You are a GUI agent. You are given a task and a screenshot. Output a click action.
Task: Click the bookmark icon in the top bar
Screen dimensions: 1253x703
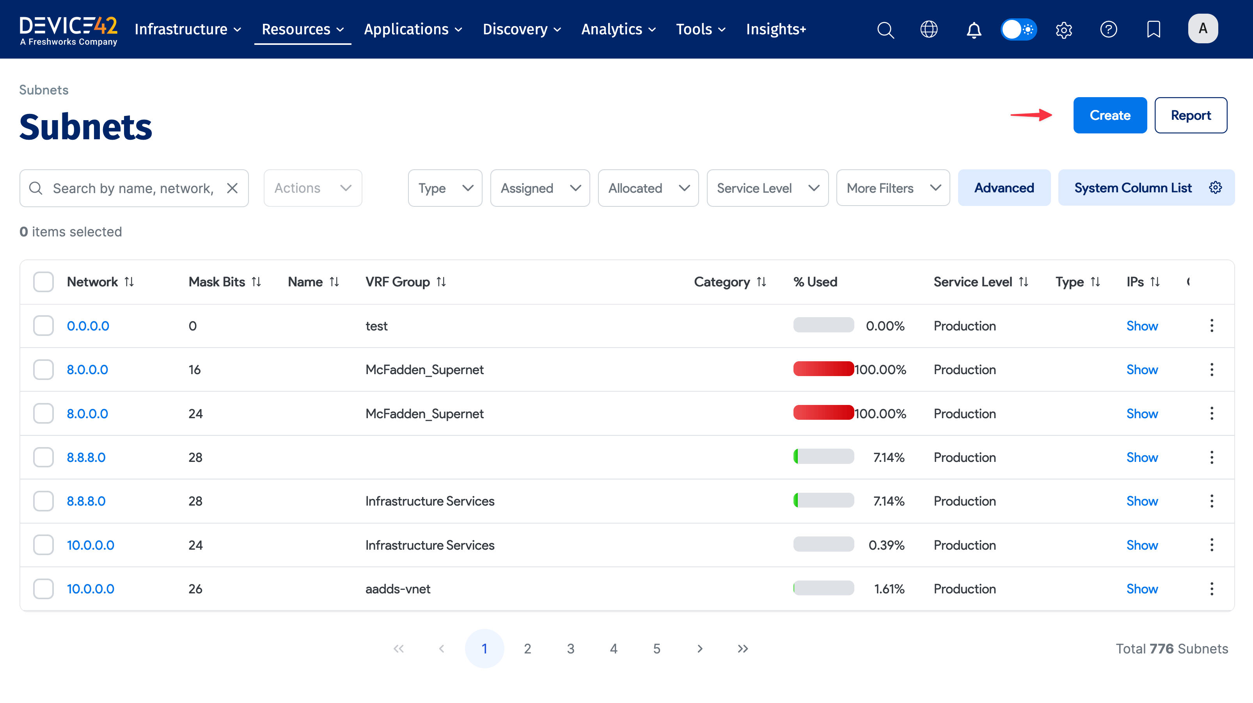[x=1153, y=29]
